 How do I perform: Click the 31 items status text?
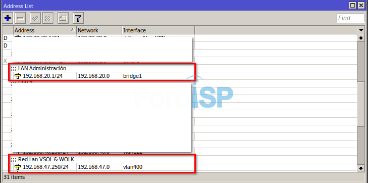14,177
